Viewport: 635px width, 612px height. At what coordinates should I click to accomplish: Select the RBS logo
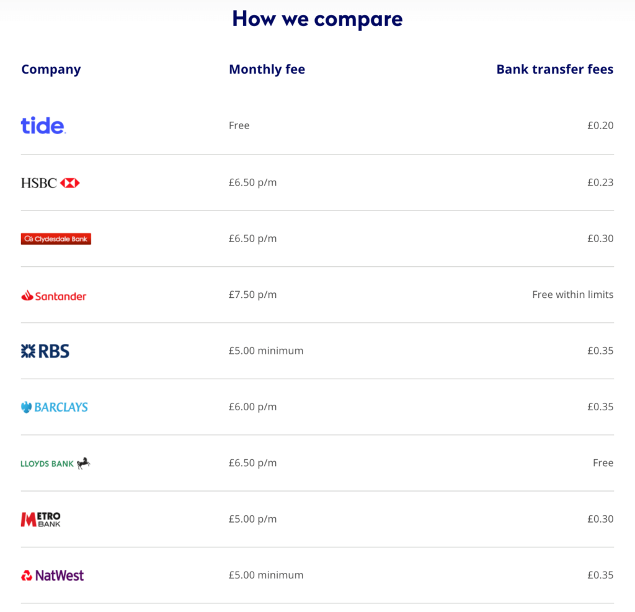45,351
